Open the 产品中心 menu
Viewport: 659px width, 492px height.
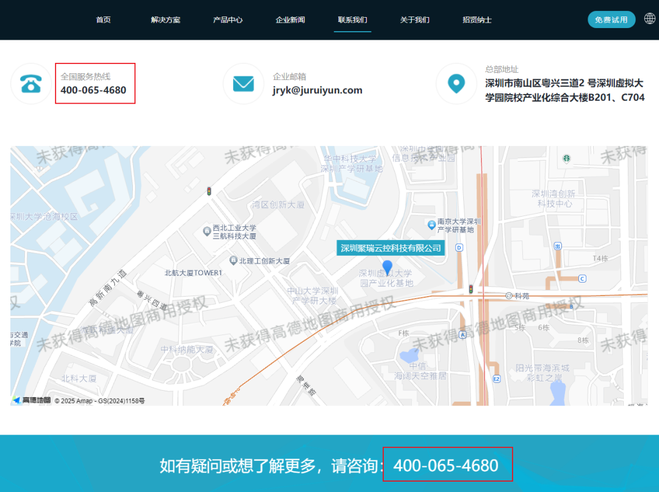[x=228, y=20]
